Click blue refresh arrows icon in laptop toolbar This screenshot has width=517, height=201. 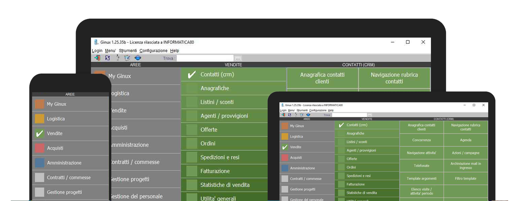pos(107,58)
